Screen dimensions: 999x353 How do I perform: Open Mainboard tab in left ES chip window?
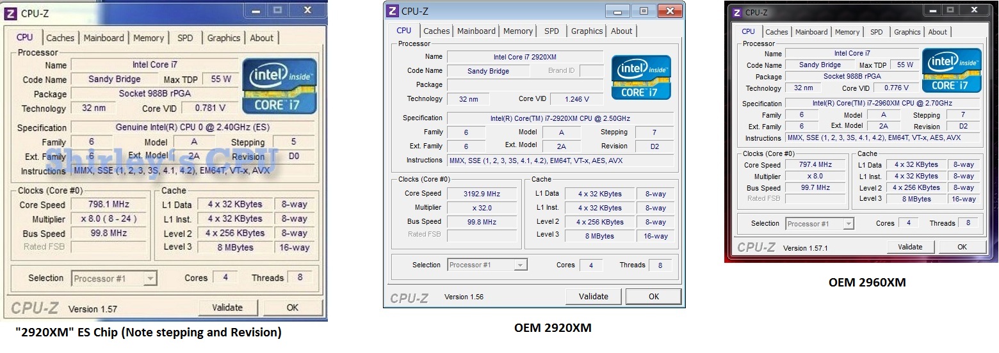[104, 38]
